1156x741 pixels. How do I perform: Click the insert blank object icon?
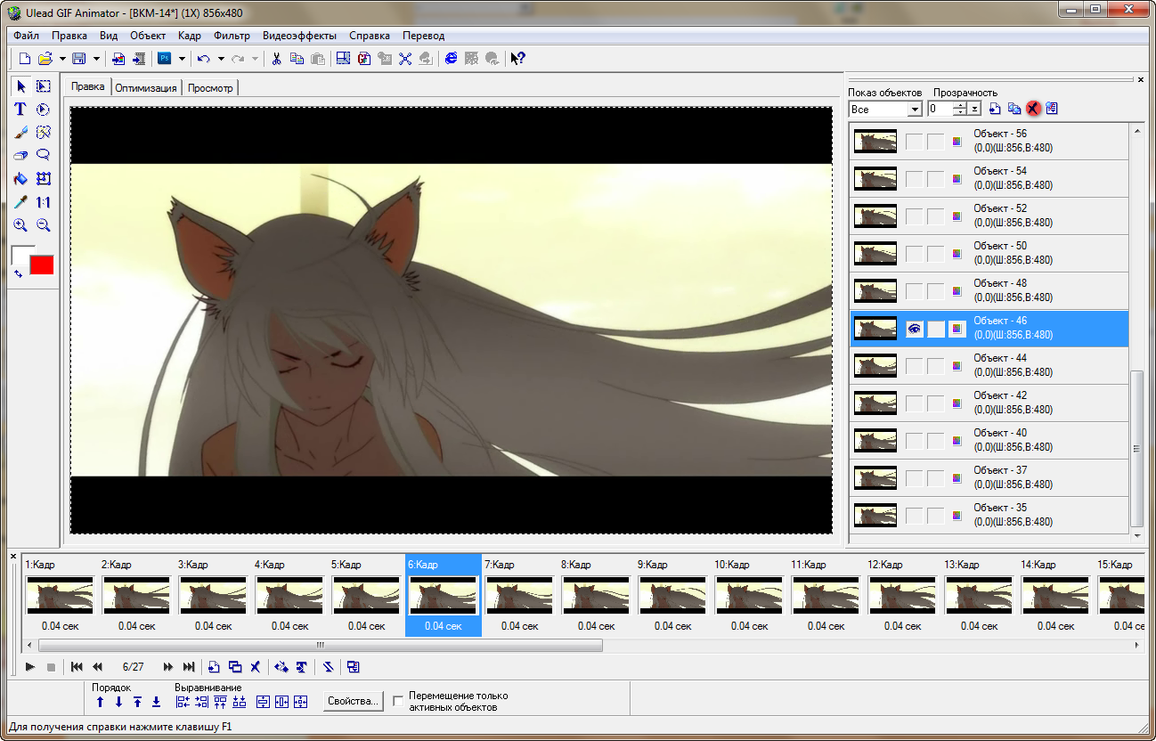[x=995, y=109]
